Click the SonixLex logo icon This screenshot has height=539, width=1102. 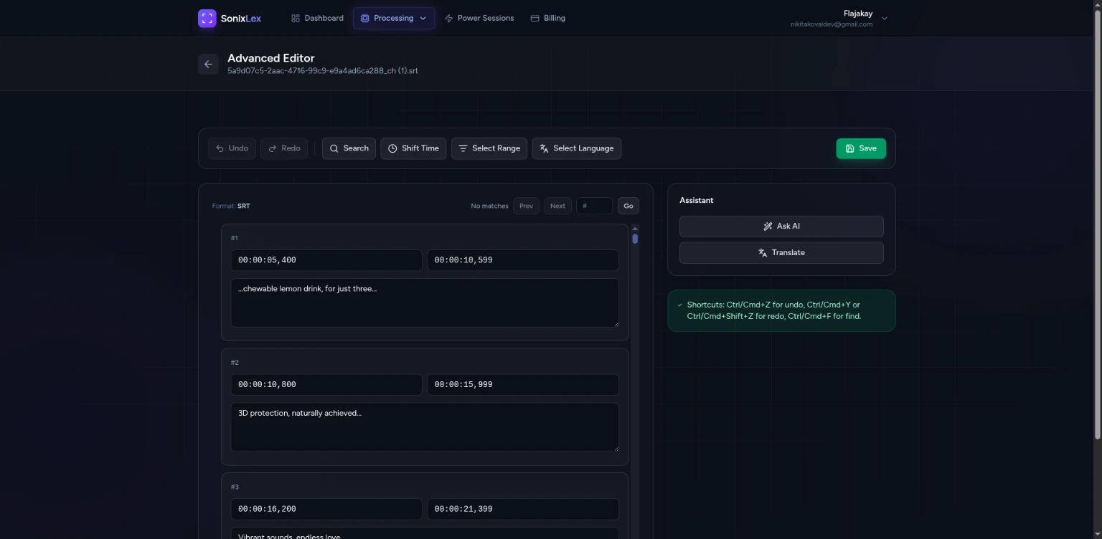point(207,19)
